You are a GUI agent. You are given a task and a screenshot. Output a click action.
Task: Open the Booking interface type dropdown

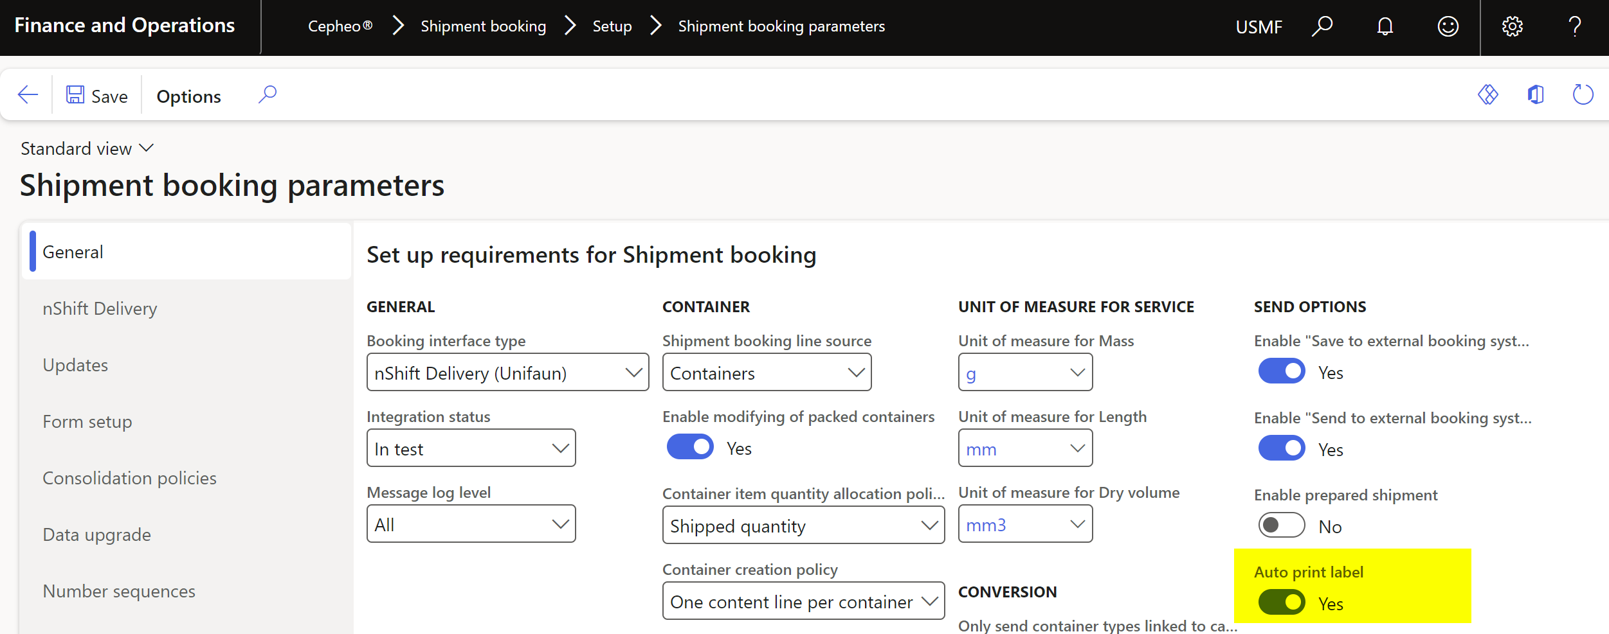click(507, 373)
